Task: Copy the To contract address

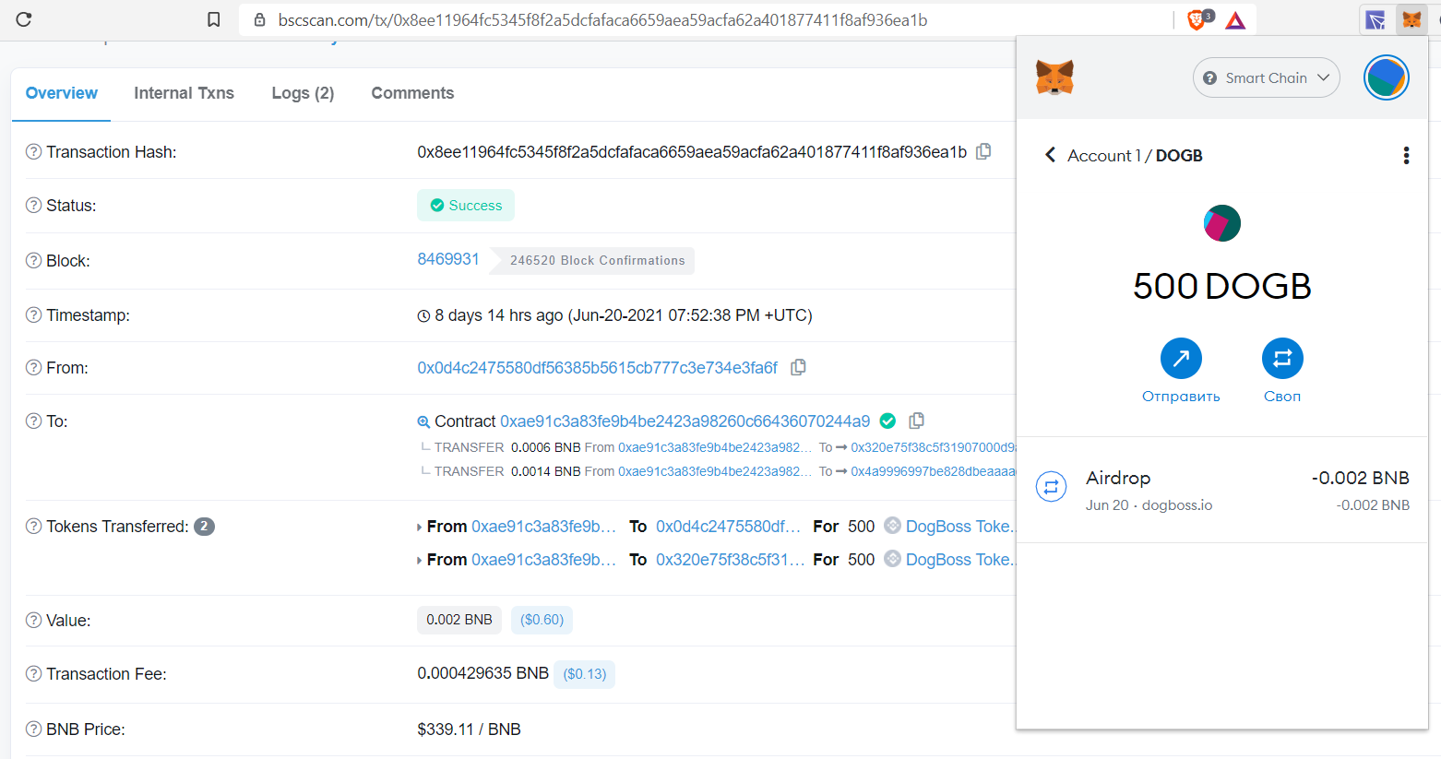Action: (916, 421)
